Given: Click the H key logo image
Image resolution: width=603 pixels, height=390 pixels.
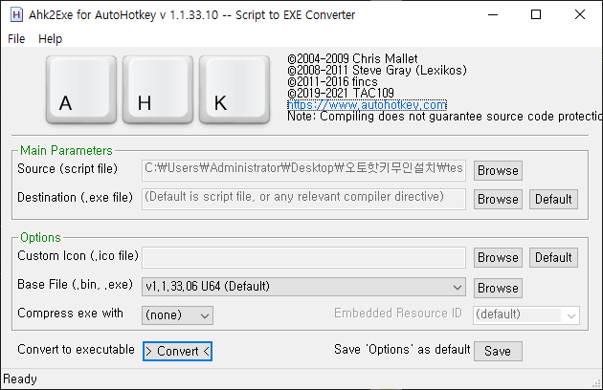Looking at the screenshot, I should [x=158, y=90].
